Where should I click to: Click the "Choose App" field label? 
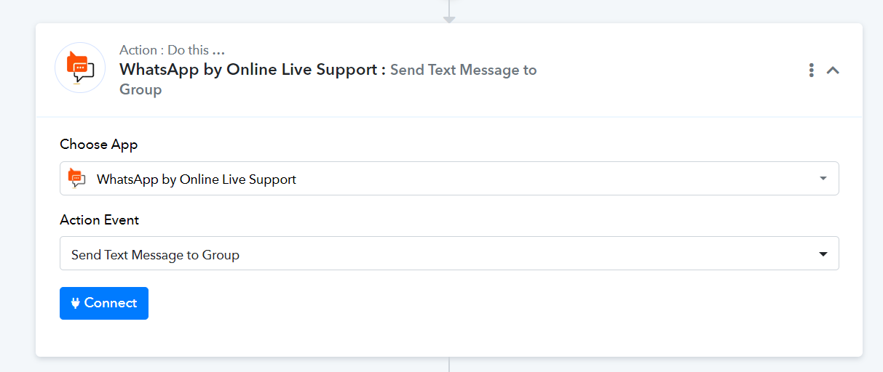click(98, 144)
